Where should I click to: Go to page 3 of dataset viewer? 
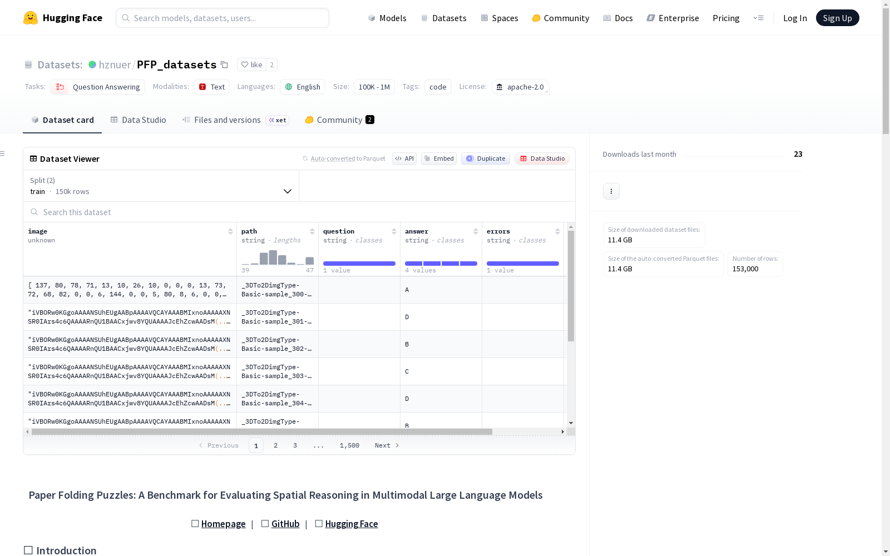295,445
